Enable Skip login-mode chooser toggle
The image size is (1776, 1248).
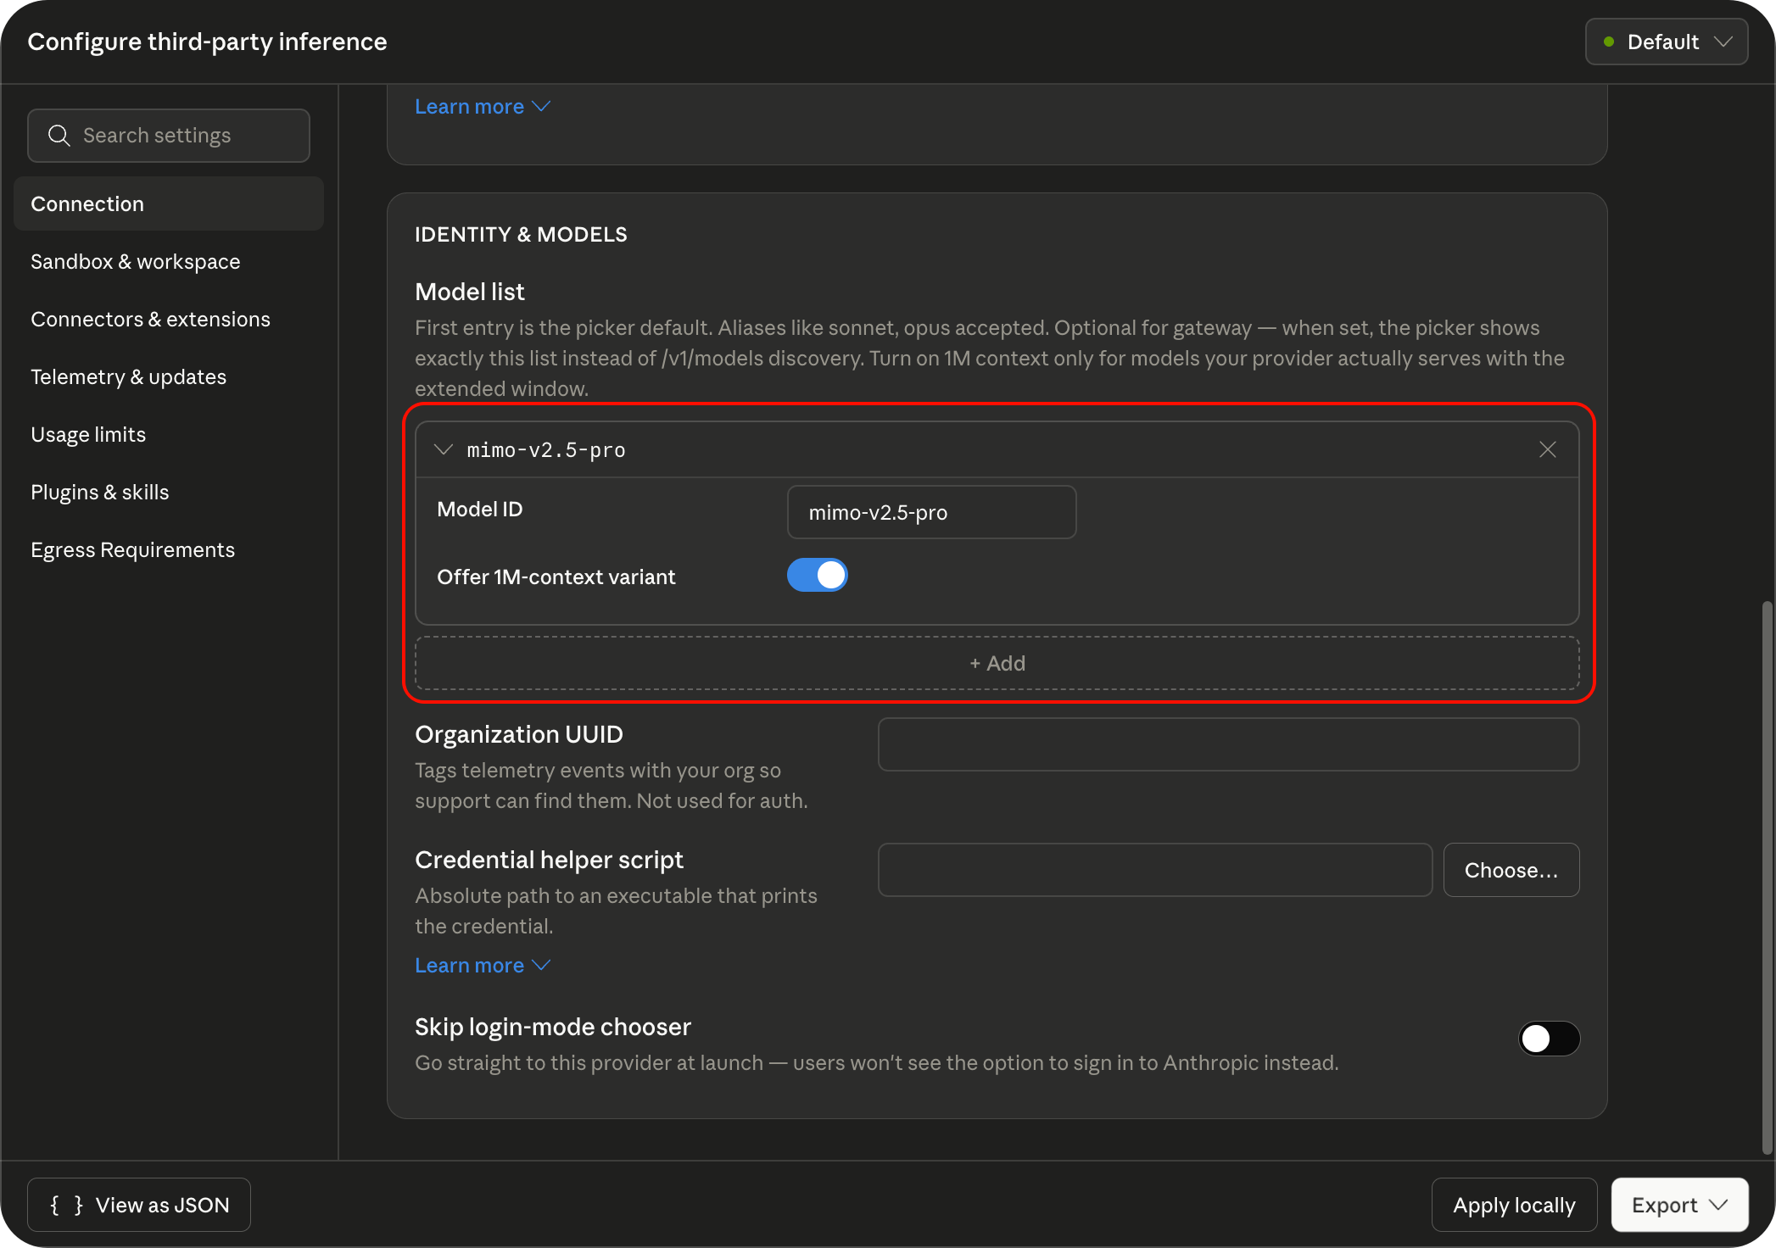[1548, 1039]
